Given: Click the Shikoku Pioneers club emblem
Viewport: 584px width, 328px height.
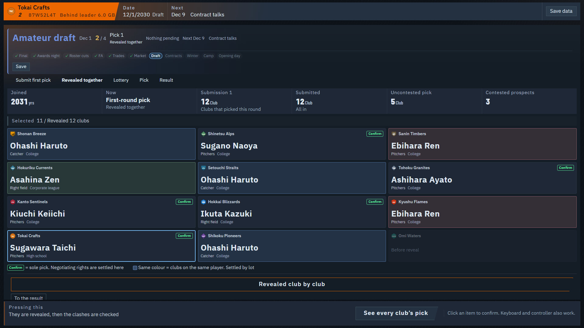Looking at the screenshot, I should (203, 236).
